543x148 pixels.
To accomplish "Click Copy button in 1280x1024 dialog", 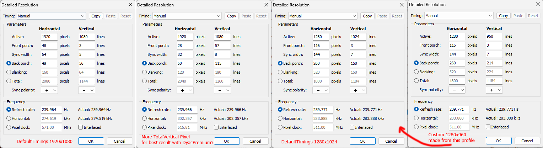I will (367, 16).
